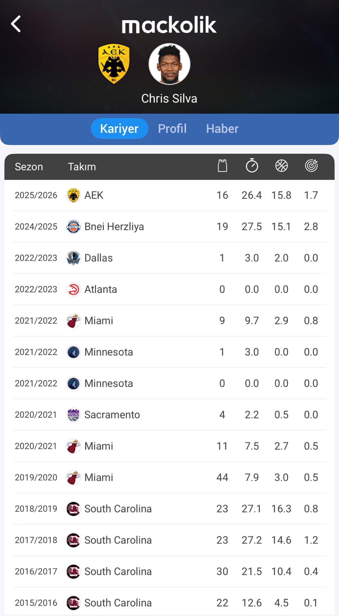Switch to the Profil tab

(x=172, y=129)
